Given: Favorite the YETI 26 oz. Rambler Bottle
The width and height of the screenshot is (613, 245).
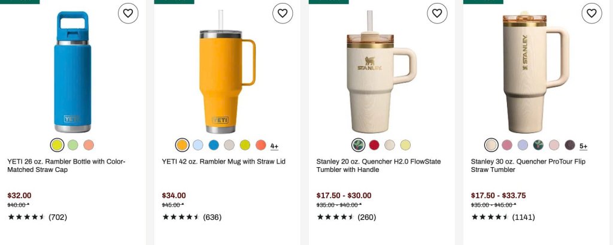Looking at the screenshot, I should (x=128, y=13).
